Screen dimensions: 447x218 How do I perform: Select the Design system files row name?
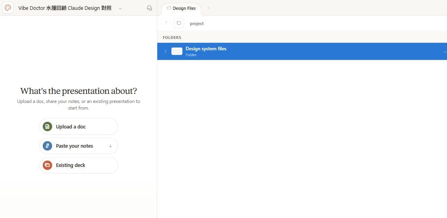(x=206, y=49)
